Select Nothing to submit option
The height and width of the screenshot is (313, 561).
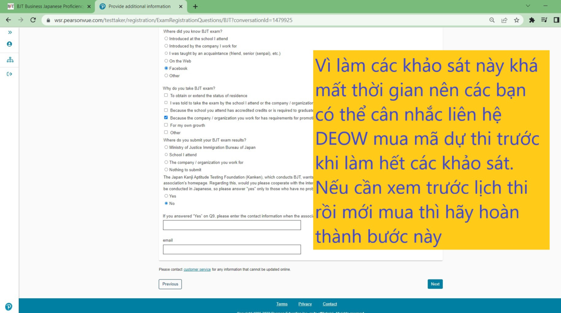point(166,170)
